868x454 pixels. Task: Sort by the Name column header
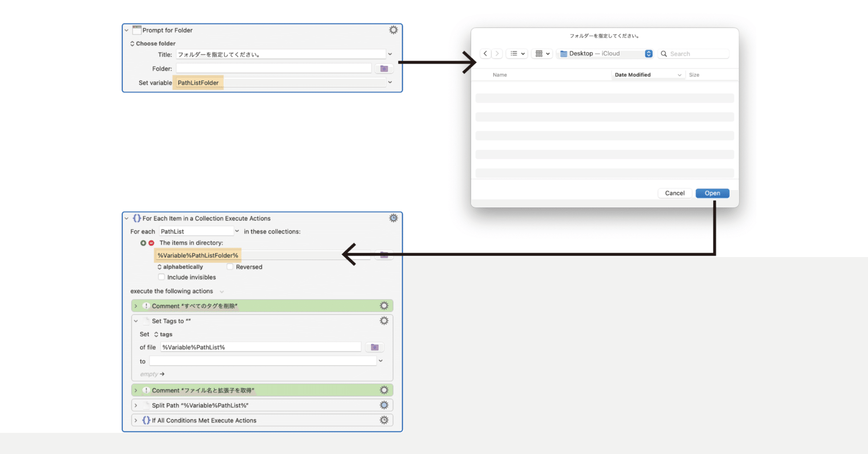pos(500,75)
